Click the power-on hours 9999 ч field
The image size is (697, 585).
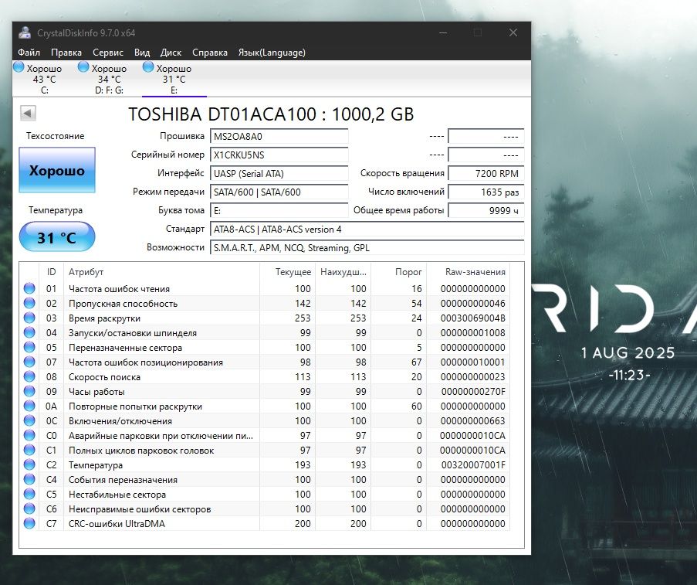click(486, 210)
